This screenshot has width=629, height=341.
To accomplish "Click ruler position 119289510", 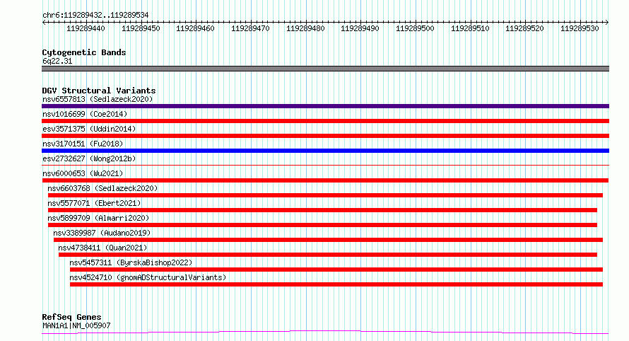I will (x=470, y=28).
